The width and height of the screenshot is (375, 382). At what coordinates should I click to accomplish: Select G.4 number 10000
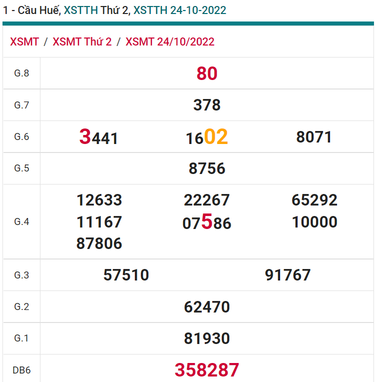click(x=315, y=222)
